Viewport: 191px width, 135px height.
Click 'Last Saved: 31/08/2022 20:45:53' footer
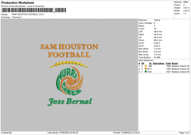63,132
